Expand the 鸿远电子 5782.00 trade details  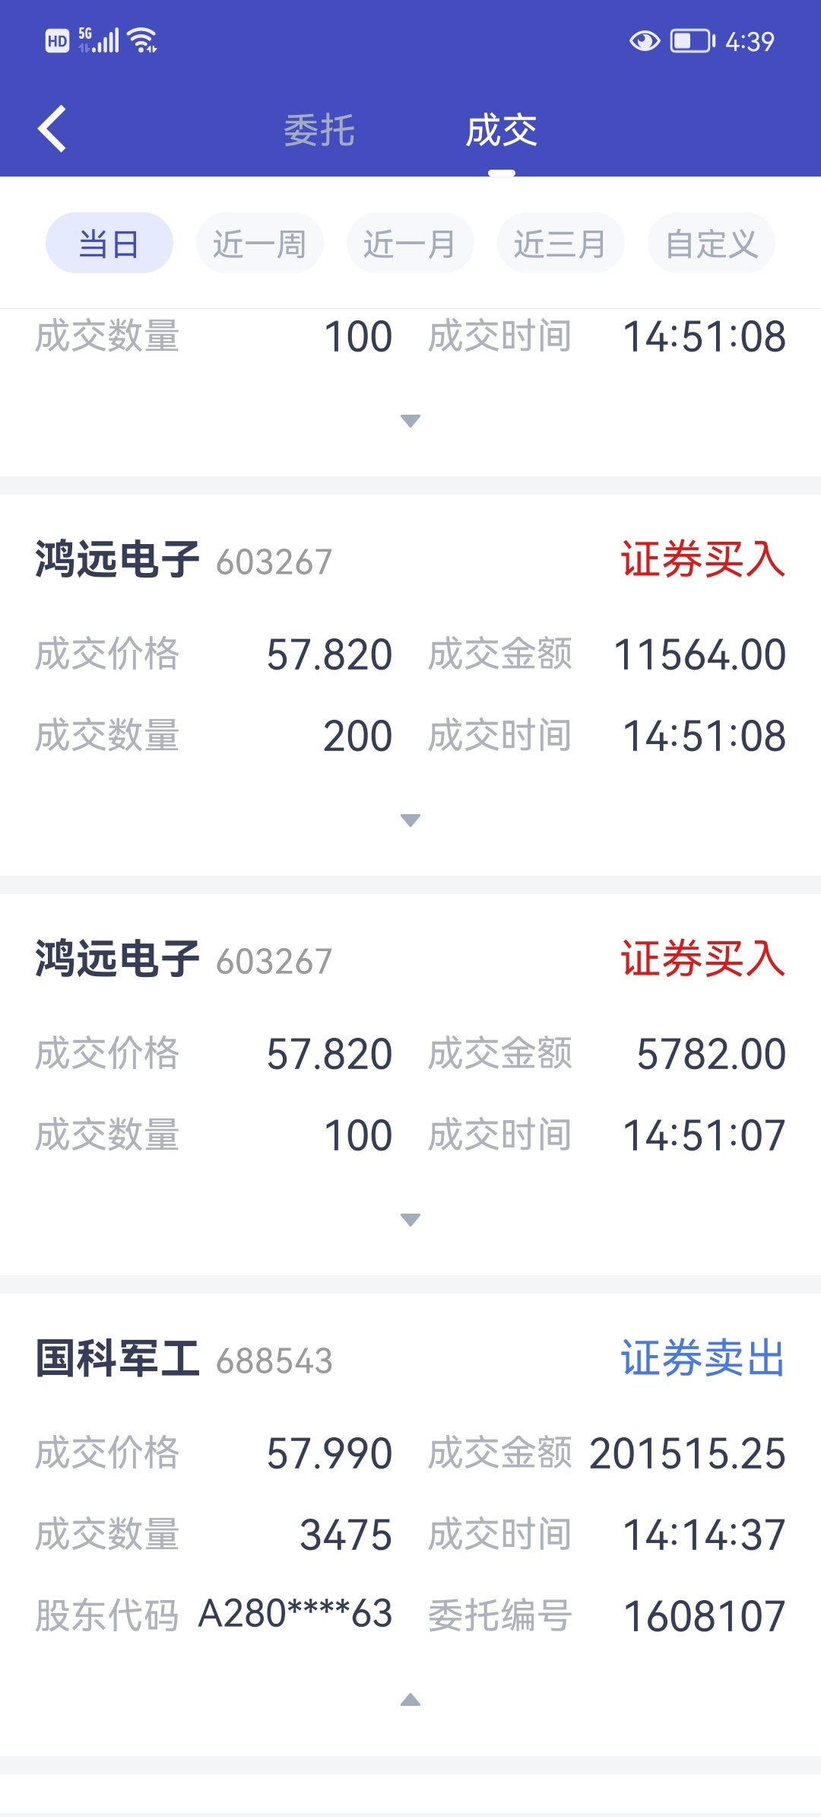click(410, 1220)
